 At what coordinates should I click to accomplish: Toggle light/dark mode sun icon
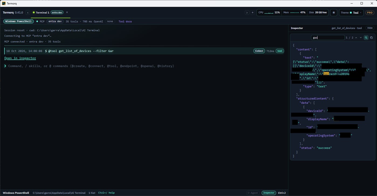[x=334, y=13]
